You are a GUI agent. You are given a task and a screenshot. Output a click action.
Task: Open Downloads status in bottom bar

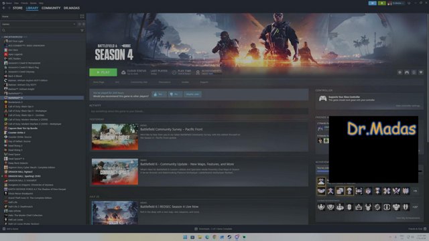tap(213, 229)
